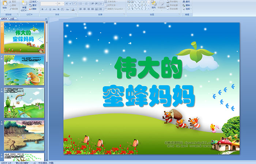
Task: Switch to the Slides (幻灯片) tab
Action: pos(4,18)
